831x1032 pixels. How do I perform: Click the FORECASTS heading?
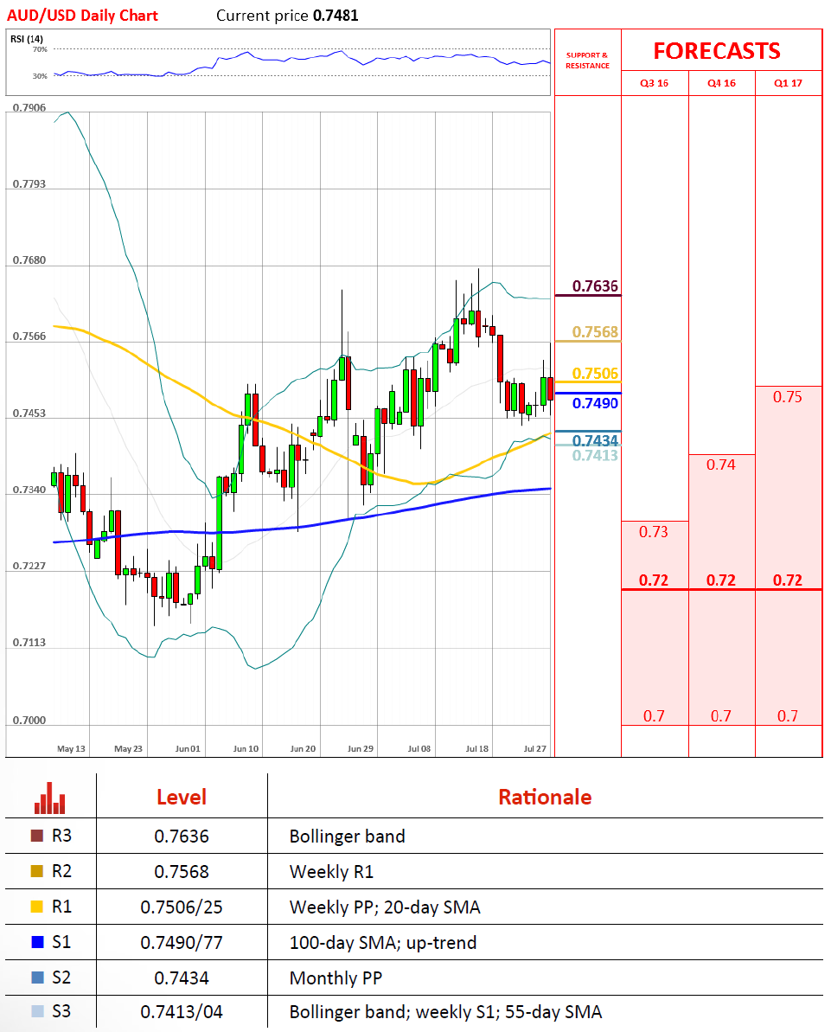point(717,51)
